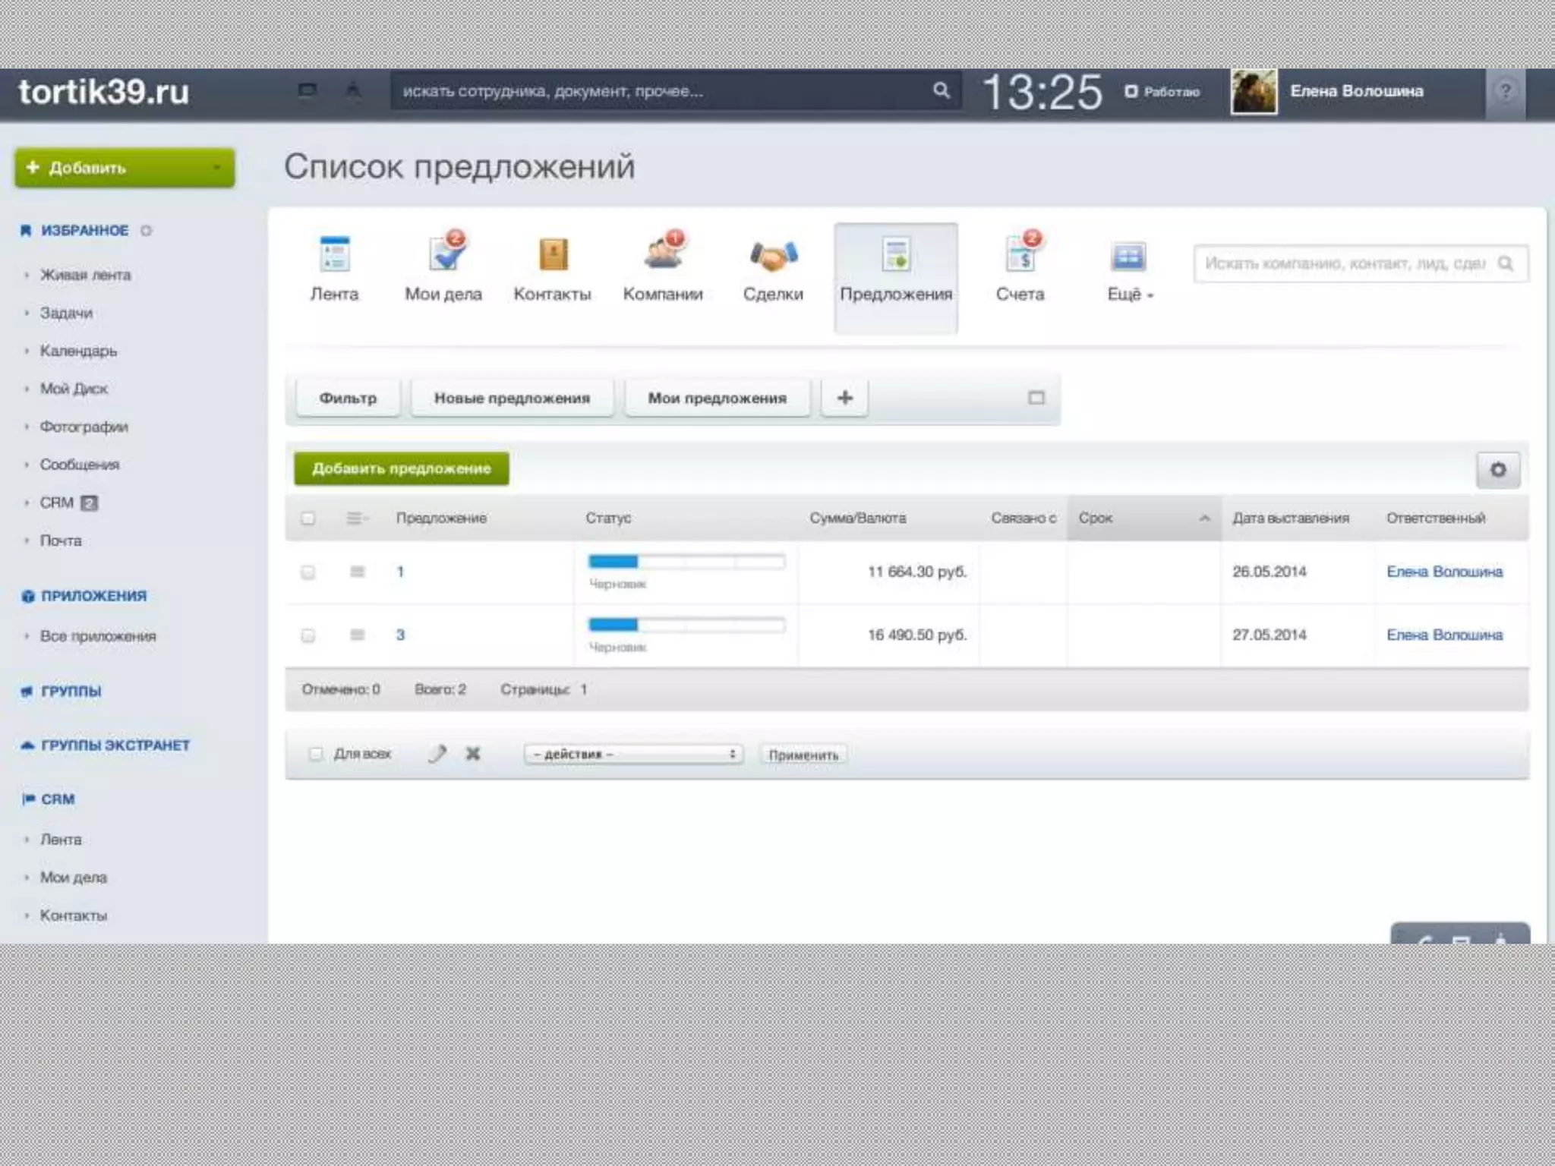Click status progress bar of proposal 1
This screenshot has width=1555, height=1166.
pyautogui.click(x=686, y=563)
